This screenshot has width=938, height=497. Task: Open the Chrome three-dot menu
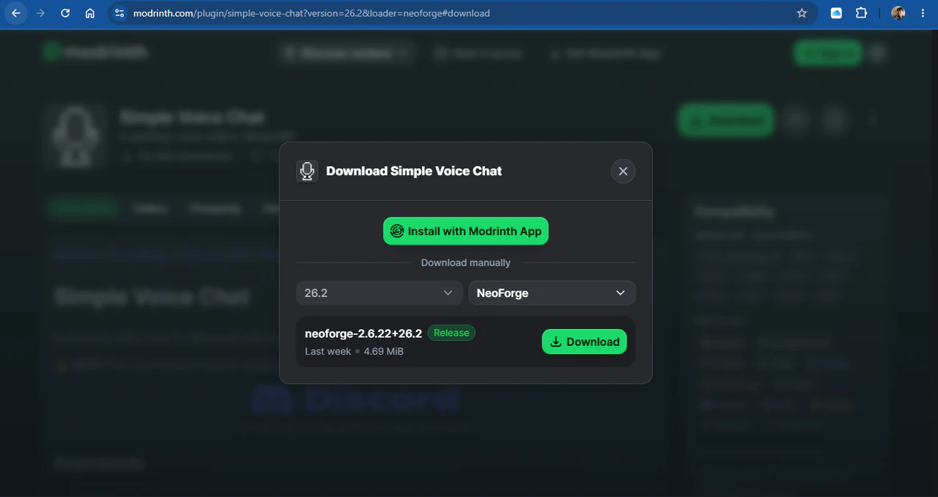923,13
